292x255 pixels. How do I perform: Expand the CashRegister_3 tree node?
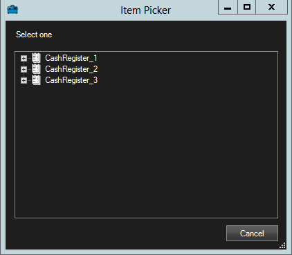point(24,80)
